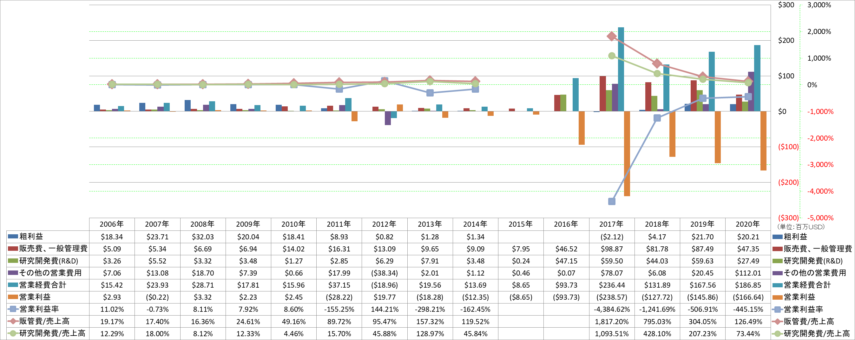This screenshot has width=855, height=340.
Task: Click the 0% percentage axis label
Action: pos(812,85)
